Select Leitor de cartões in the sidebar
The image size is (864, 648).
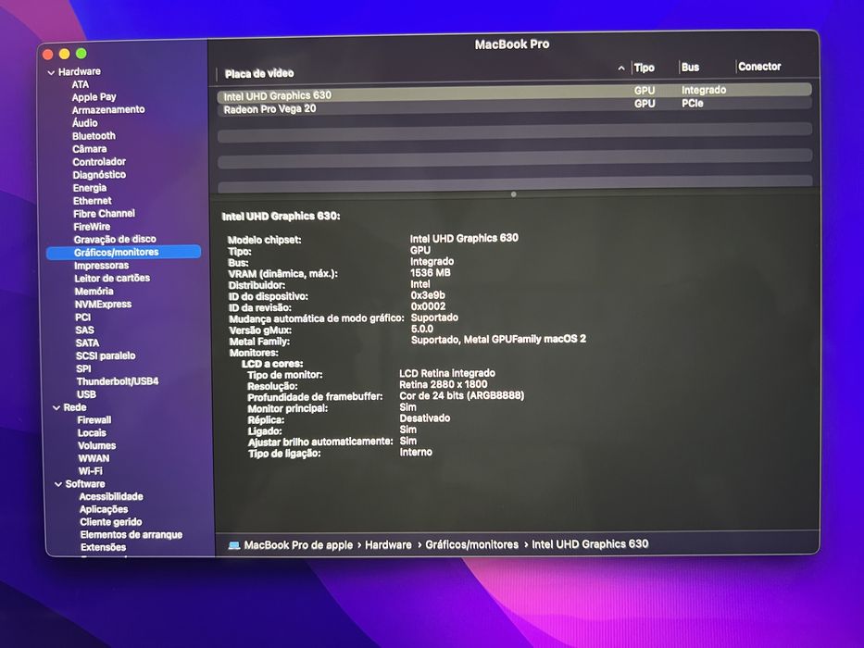[112, 279]
